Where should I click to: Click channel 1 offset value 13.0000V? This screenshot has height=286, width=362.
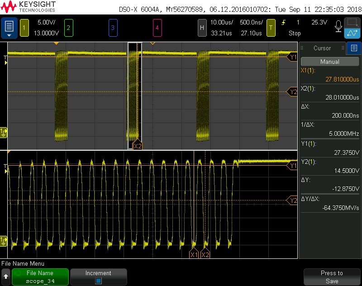(47, 33)
